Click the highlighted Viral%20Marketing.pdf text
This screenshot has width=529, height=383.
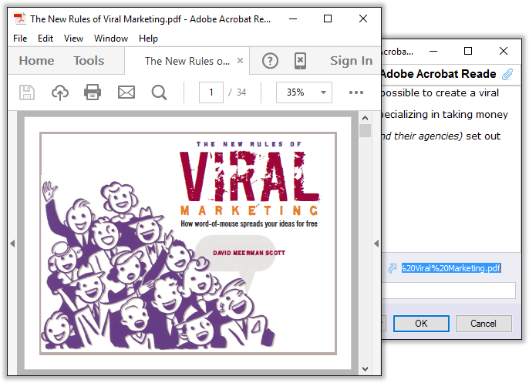tap(451, 268)
